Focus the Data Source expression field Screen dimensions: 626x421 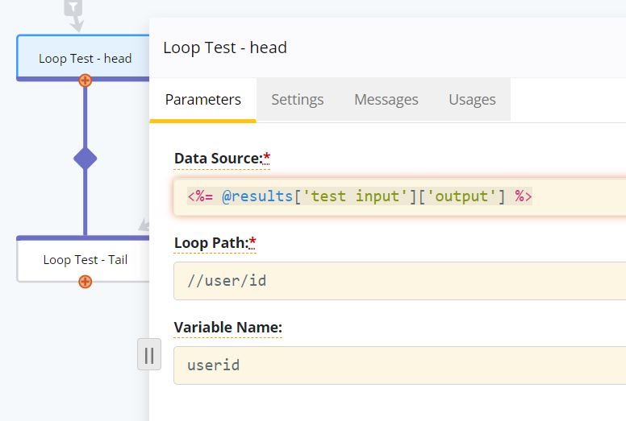[x=403, y=196]
